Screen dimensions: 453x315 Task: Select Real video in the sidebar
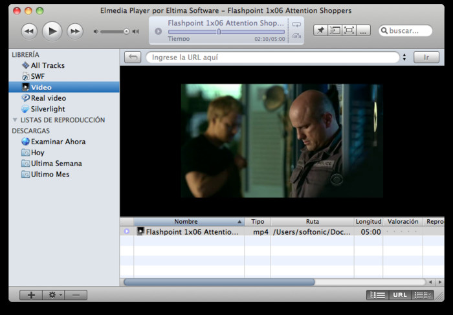point(64,98)
